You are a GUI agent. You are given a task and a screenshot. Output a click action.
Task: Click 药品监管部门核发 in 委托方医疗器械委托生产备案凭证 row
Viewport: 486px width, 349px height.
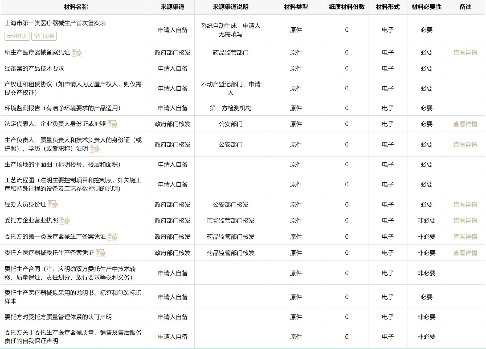[x=231, y=253]
